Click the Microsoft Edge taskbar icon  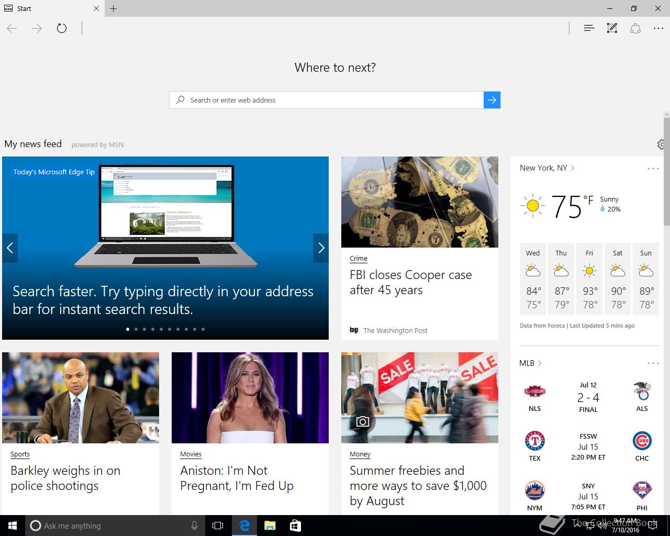[x=244, y=526]
